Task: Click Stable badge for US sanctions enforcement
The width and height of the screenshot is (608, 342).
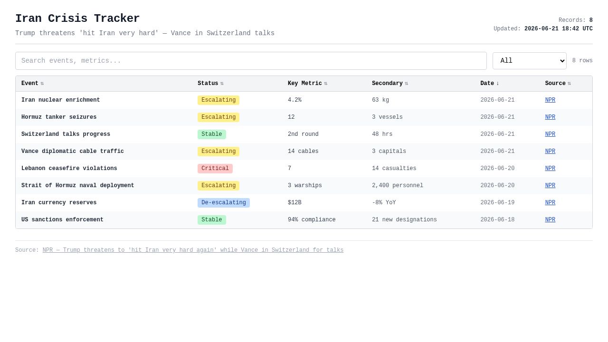Action: tap(212, 220)
